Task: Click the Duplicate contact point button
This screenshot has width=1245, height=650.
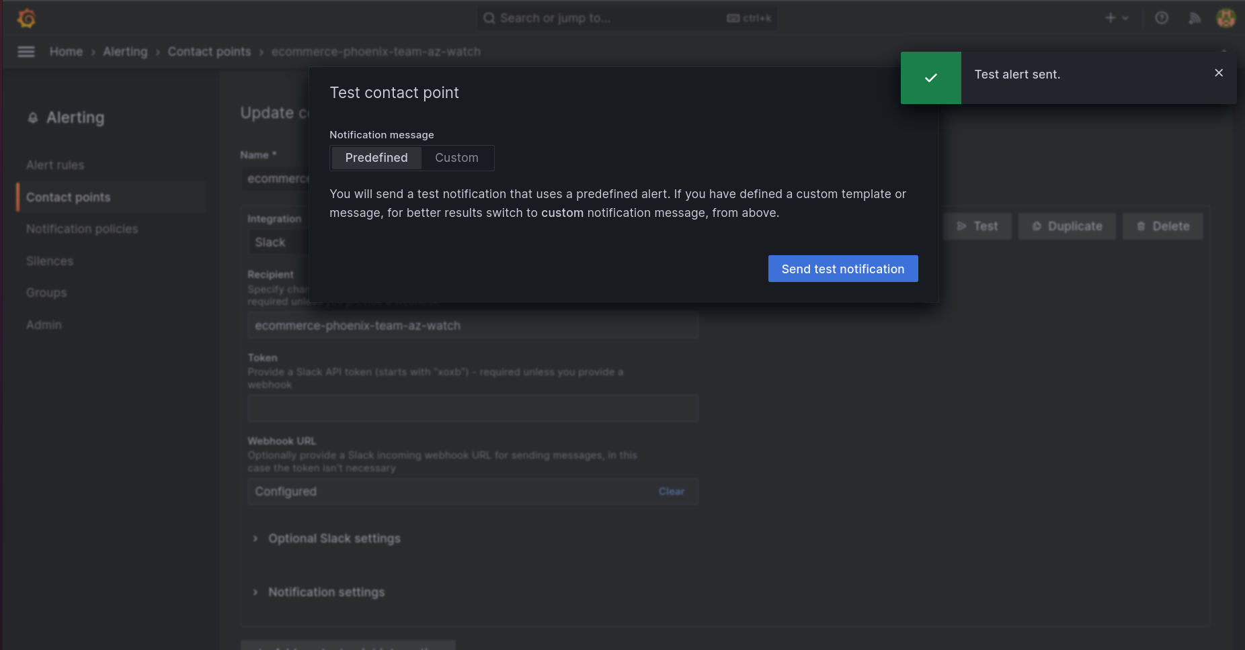Action: [1067, 226]
